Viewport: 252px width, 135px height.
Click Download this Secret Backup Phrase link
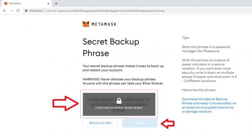209,105
